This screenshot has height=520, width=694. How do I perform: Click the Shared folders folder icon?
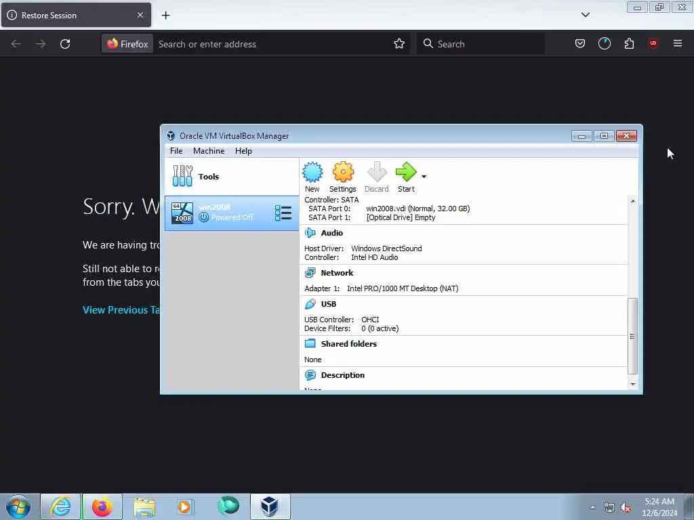(310, 343)
